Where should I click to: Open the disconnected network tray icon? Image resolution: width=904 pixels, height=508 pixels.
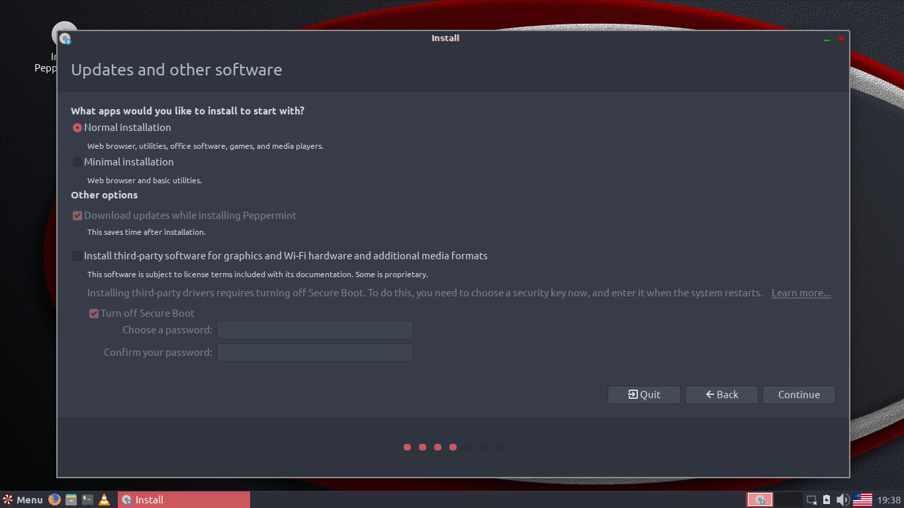[x=812, y=500]
